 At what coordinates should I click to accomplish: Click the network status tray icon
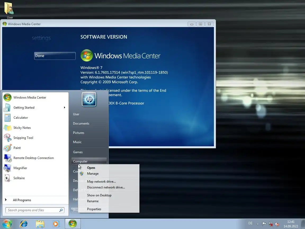270,224
